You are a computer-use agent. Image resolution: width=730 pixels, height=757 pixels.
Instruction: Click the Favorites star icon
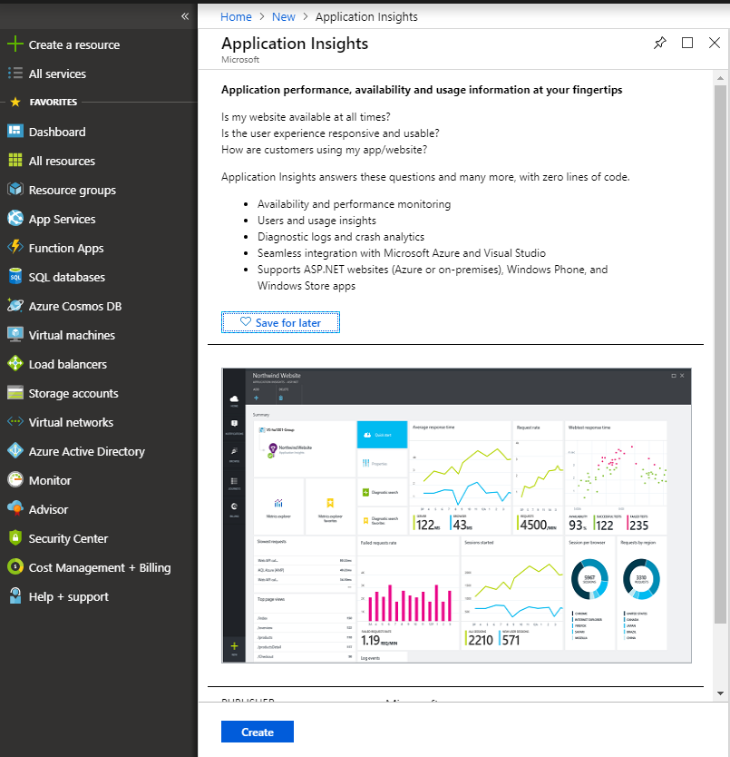[15, 102]
